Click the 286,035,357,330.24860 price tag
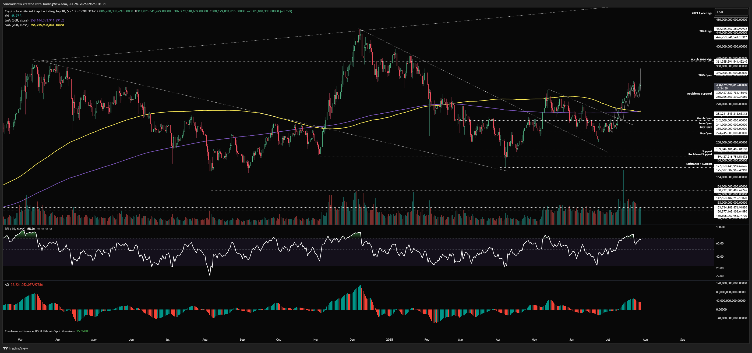 click(732, 97)
